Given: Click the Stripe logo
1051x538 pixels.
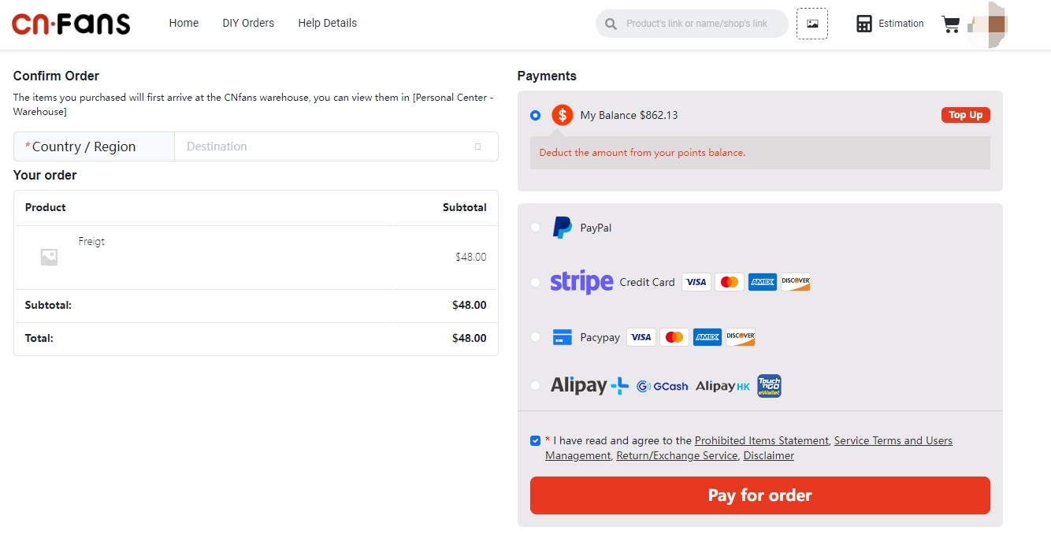Looking at the screenshot, I should click(581, 282).
